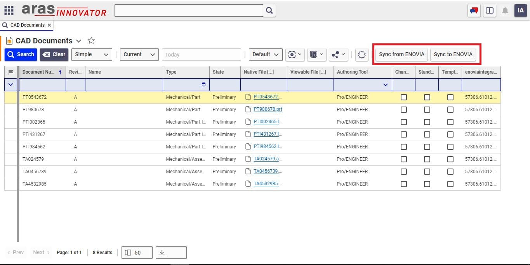Image resolution: width=530 pixels, height=265 pixels.
Task: Open native file PT0543672 link
Action: (x=268, y=97)
